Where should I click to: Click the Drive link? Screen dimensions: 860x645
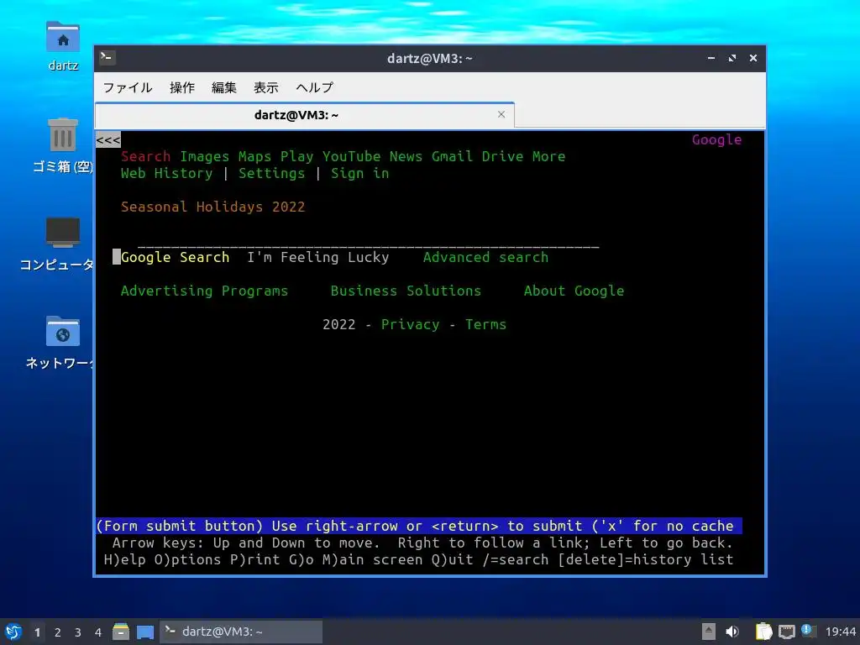point(502,156)
